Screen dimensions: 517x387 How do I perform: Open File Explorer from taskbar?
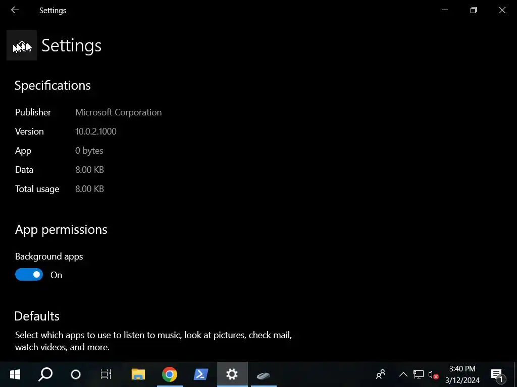(138, 374)
